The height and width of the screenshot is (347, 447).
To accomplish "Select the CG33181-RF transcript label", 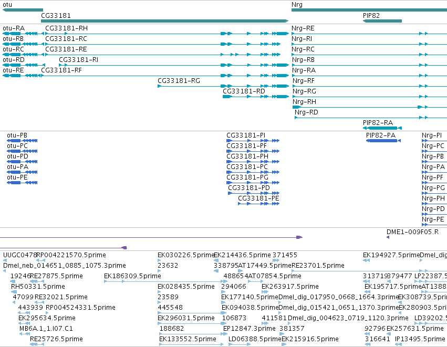I will point(61,70).
